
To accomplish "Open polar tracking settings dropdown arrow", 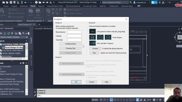I will coord(118,100).
